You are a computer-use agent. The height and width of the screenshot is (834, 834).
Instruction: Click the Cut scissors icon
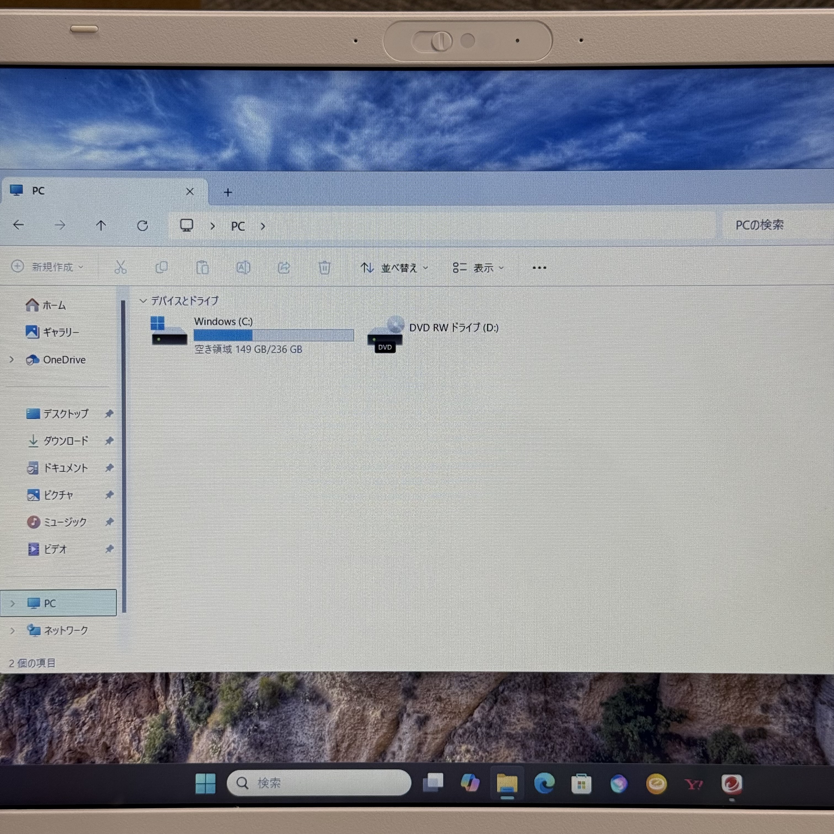121,267
